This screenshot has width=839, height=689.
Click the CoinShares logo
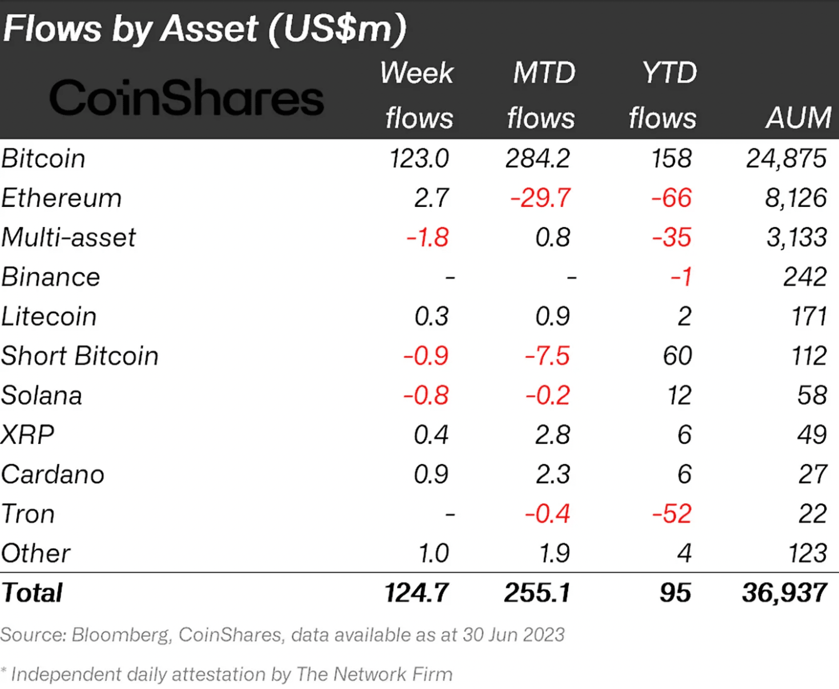(186, 98)
